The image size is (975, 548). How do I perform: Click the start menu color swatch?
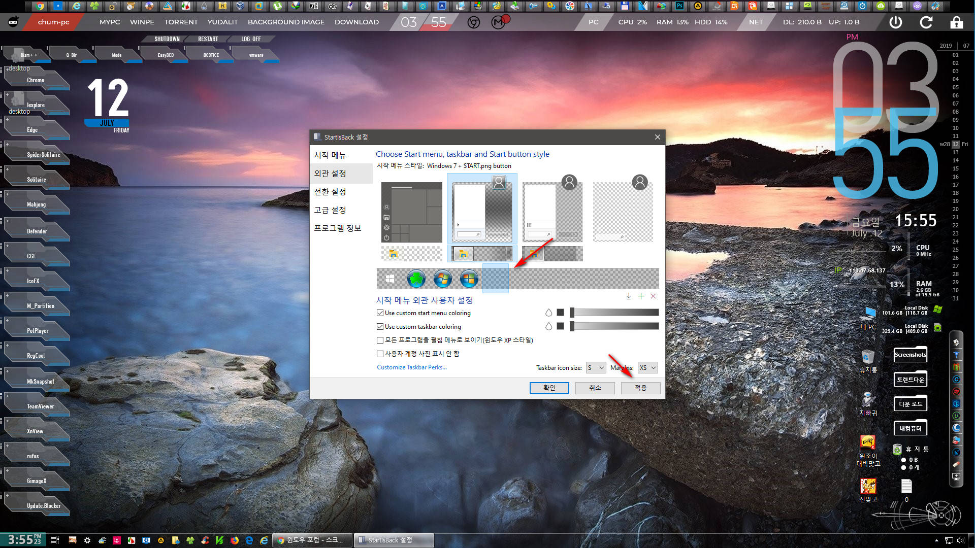pyautogui.click(x=561, y=313)
